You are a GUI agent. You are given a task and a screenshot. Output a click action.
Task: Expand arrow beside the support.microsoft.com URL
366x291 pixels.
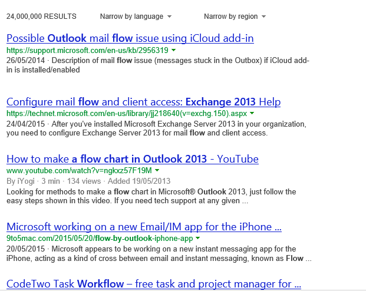click(x=174, y=51)
